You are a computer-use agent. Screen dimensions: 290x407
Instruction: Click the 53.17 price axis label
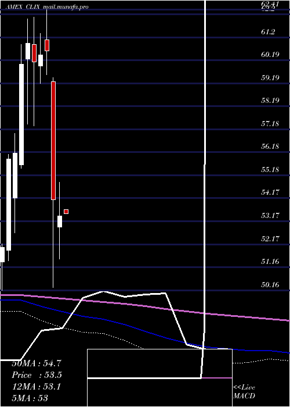271,216
